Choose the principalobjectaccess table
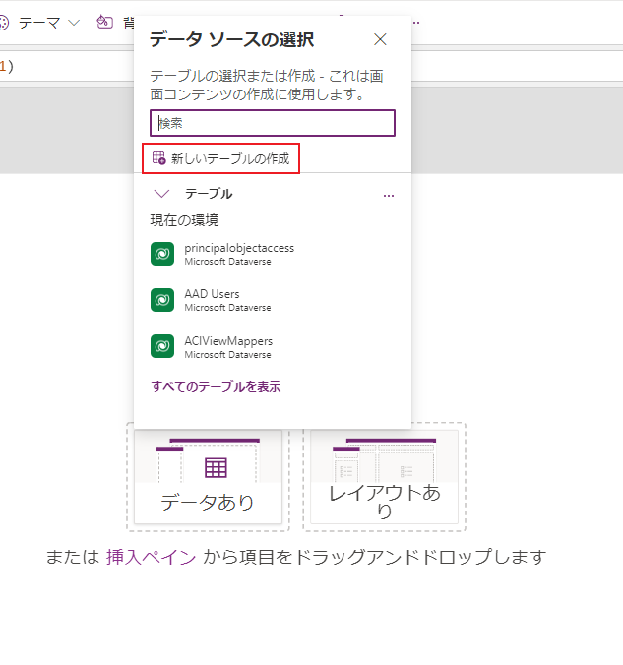Screen dimensions: 623x665 click(x=273, y=254)
